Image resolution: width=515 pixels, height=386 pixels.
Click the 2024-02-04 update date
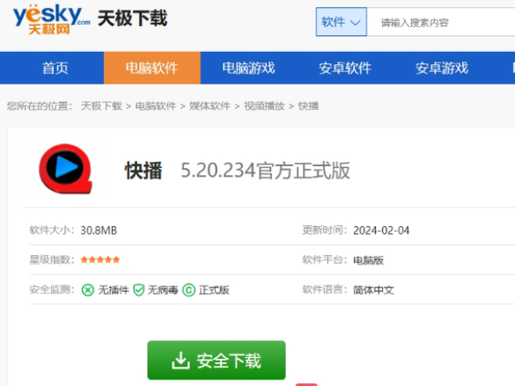click(381, 230)
